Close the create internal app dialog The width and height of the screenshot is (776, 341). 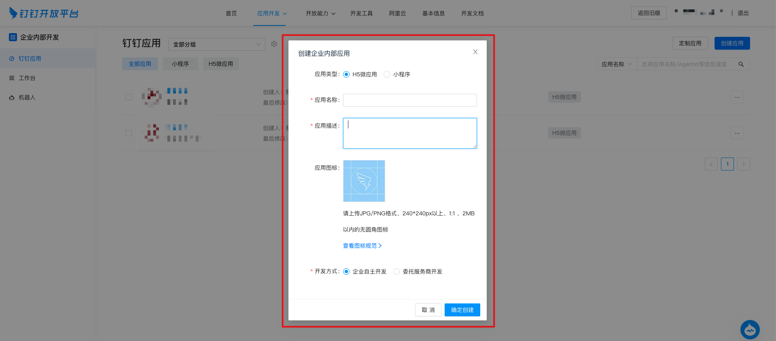click(475, 52)
